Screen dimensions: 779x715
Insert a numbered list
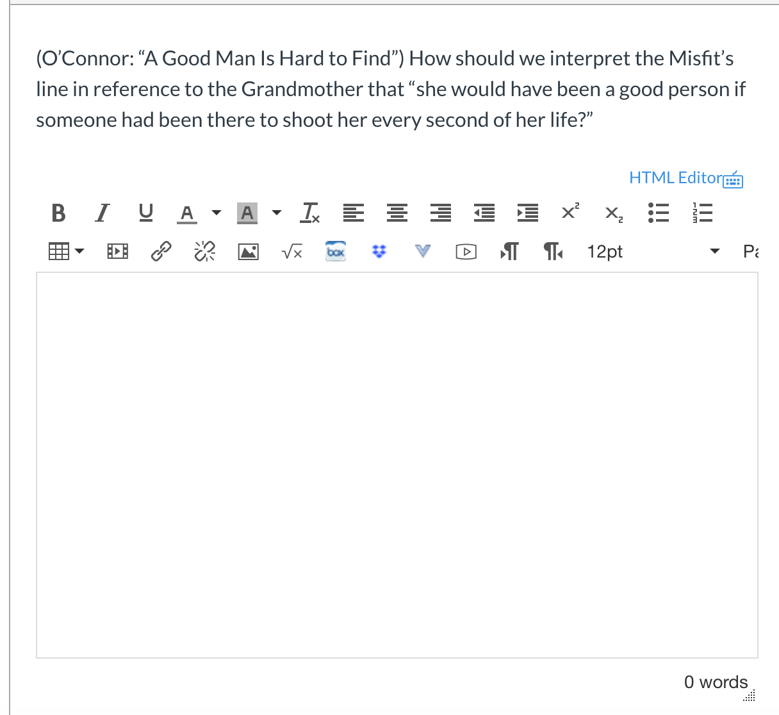(x=702, y=213)
